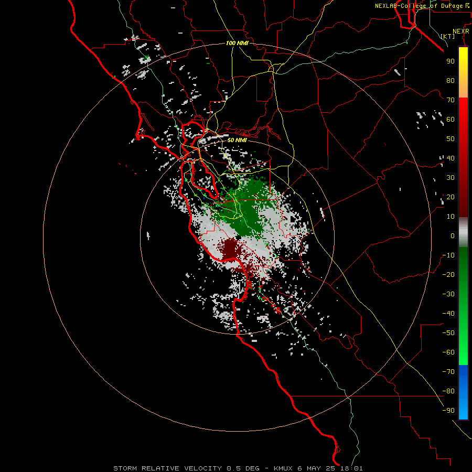Select the 60 value on velocity scale

[x=450, y=119]
